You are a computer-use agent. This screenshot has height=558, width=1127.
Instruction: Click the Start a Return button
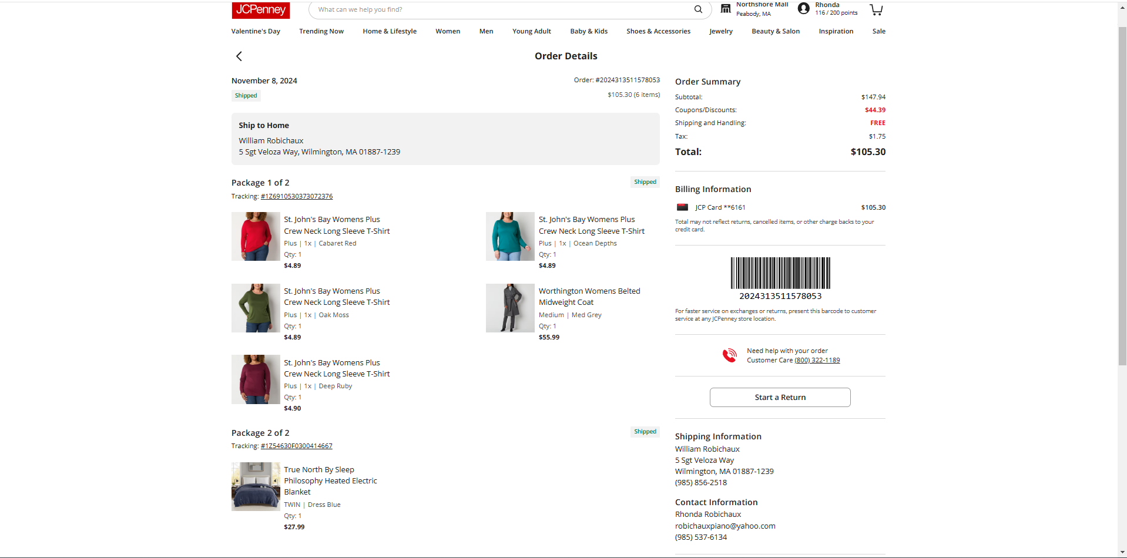tap(780, 398)
